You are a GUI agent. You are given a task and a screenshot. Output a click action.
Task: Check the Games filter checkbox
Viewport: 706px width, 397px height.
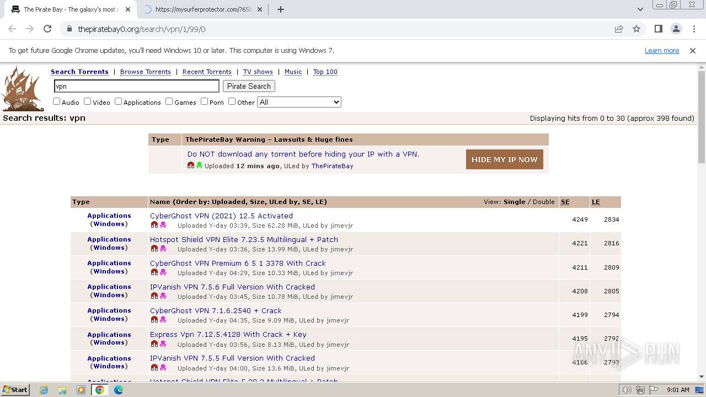click(169, 101)
